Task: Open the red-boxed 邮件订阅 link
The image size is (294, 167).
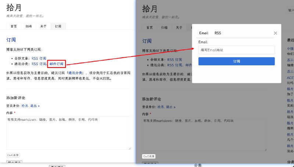Action: pyautogui.click(x=57, y=64)
